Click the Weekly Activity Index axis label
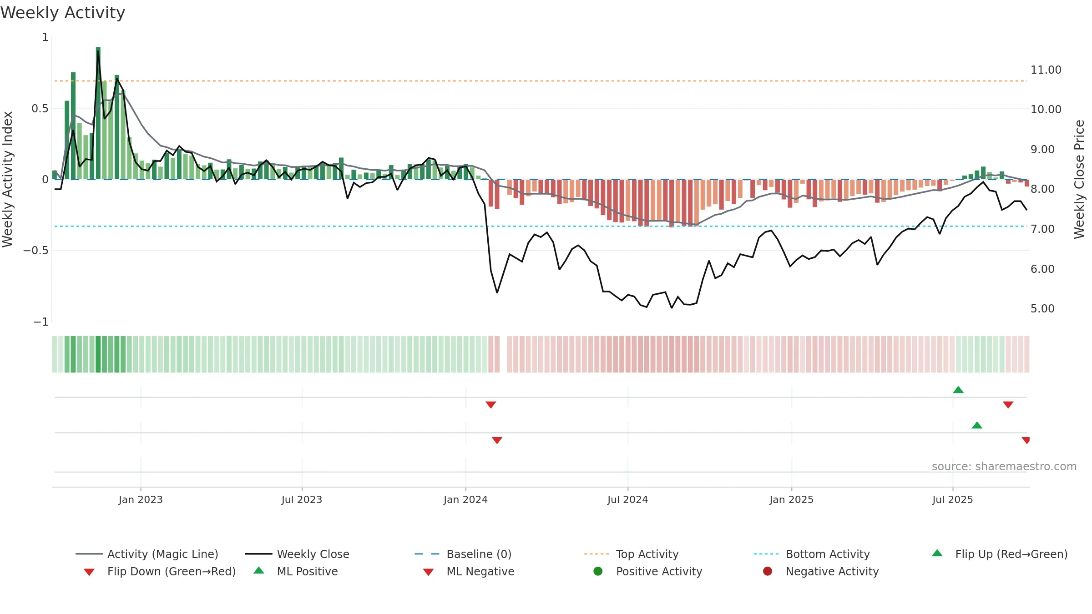This screenshot has width=1092, height=614. [8, 179]
